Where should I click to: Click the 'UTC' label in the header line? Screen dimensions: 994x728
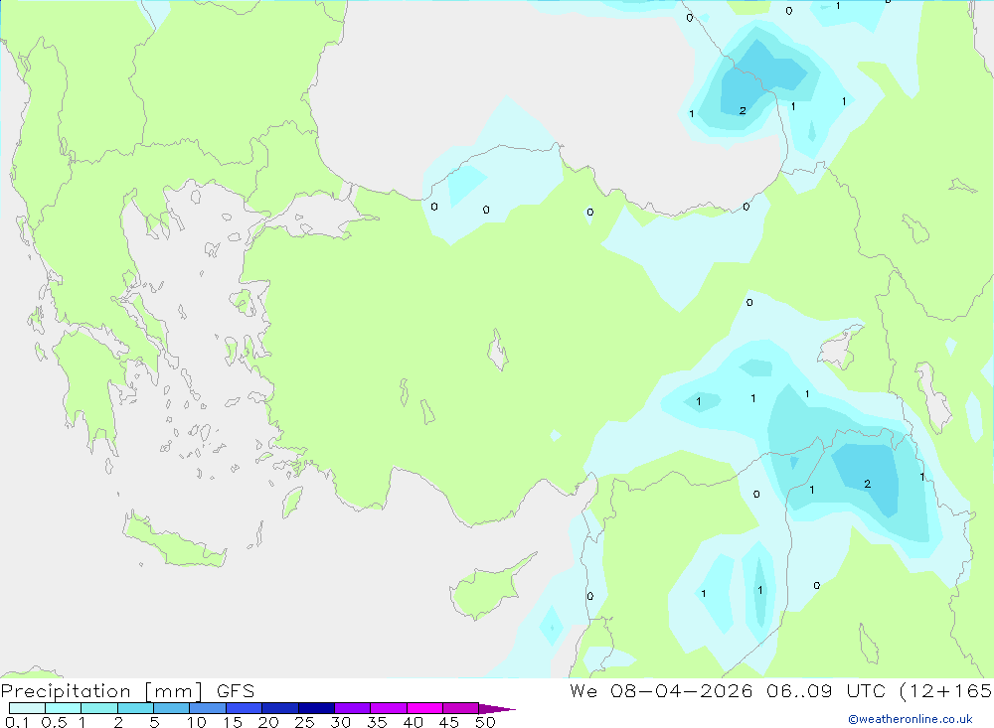[x=867, y=690]
